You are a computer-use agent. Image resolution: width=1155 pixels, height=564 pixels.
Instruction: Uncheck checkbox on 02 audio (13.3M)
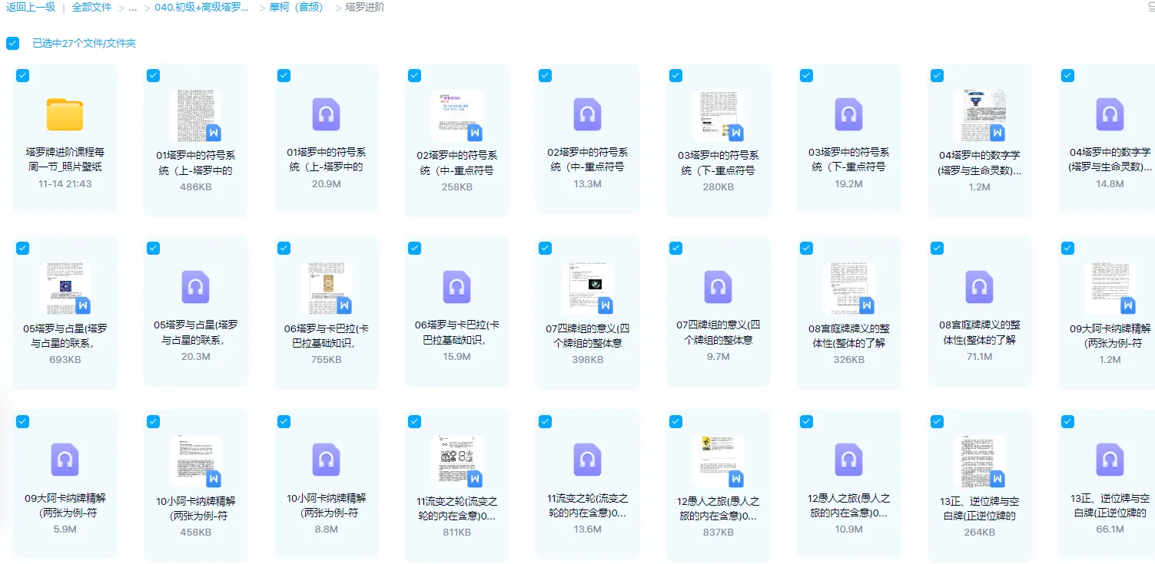545,75
